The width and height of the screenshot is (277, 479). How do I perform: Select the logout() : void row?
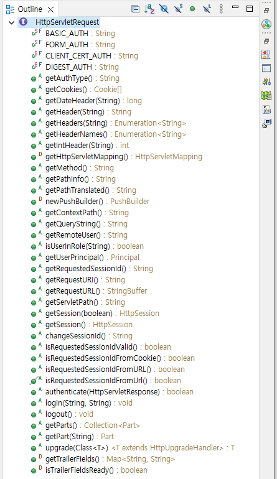(x=62, y=414)
